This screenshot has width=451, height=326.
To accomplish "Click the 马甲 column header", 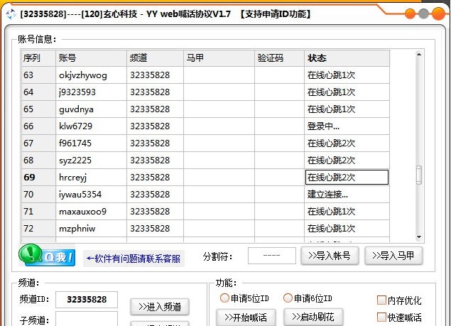I will coord(219,58).
